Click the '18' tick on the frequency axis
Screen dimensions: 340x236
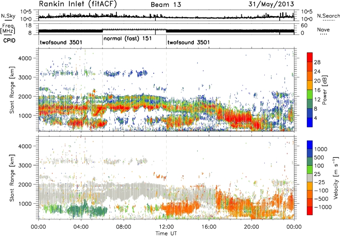pos(28,26)
